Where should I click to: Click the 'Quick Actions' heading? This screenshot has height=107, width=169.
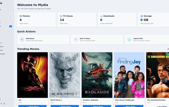pyautogui.click(x=27, y=32)
